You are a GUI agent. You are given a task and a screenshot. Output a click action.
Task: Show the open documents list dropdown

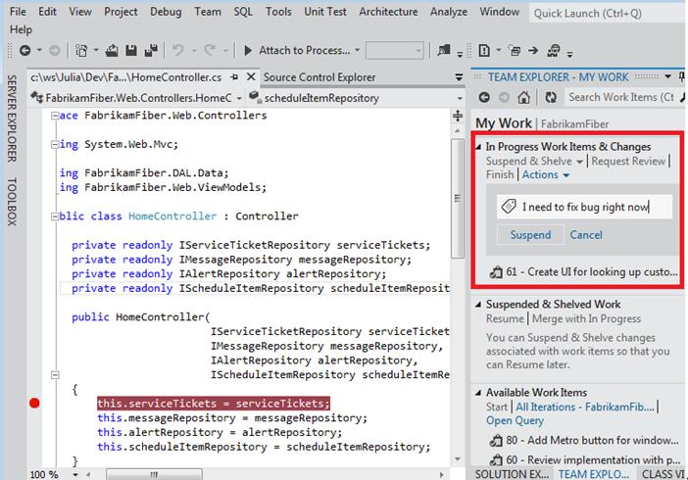[x=459, y=77]
